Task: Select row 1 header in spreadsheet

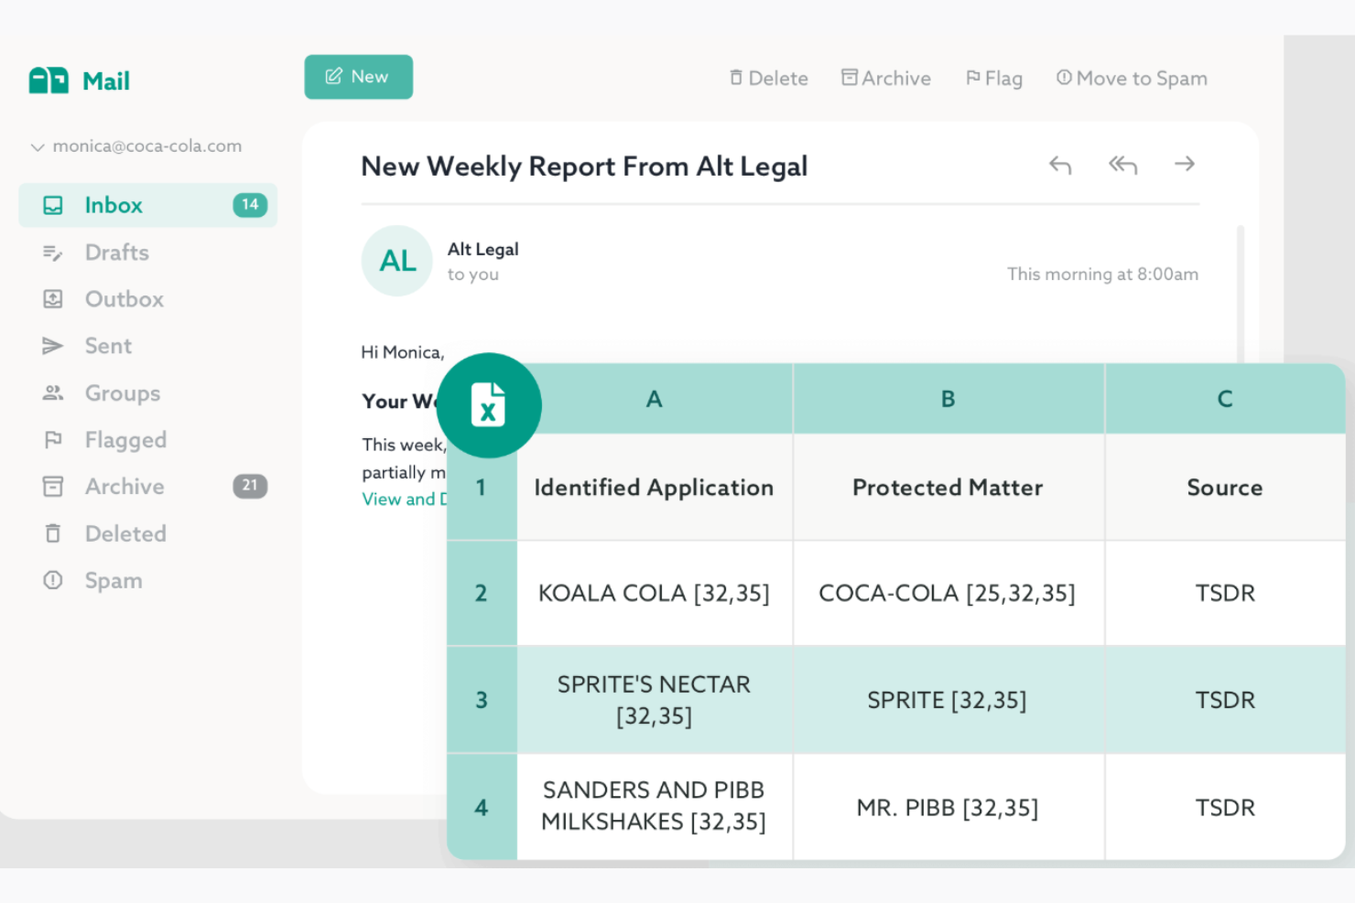Action: (482, 488)
